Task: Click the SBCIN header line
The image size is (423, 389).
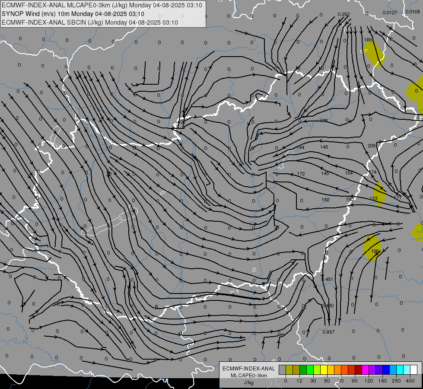Action: [x=90, y=22]
